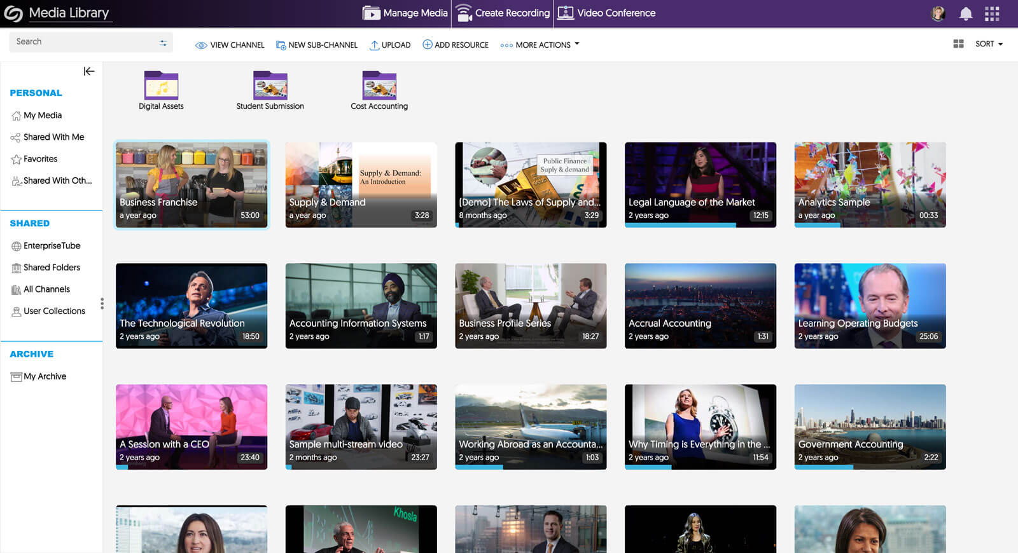Open Favorites in sidebar
Image resolution: width=1018 pixels, height=553 pixels.
[34, 159]
